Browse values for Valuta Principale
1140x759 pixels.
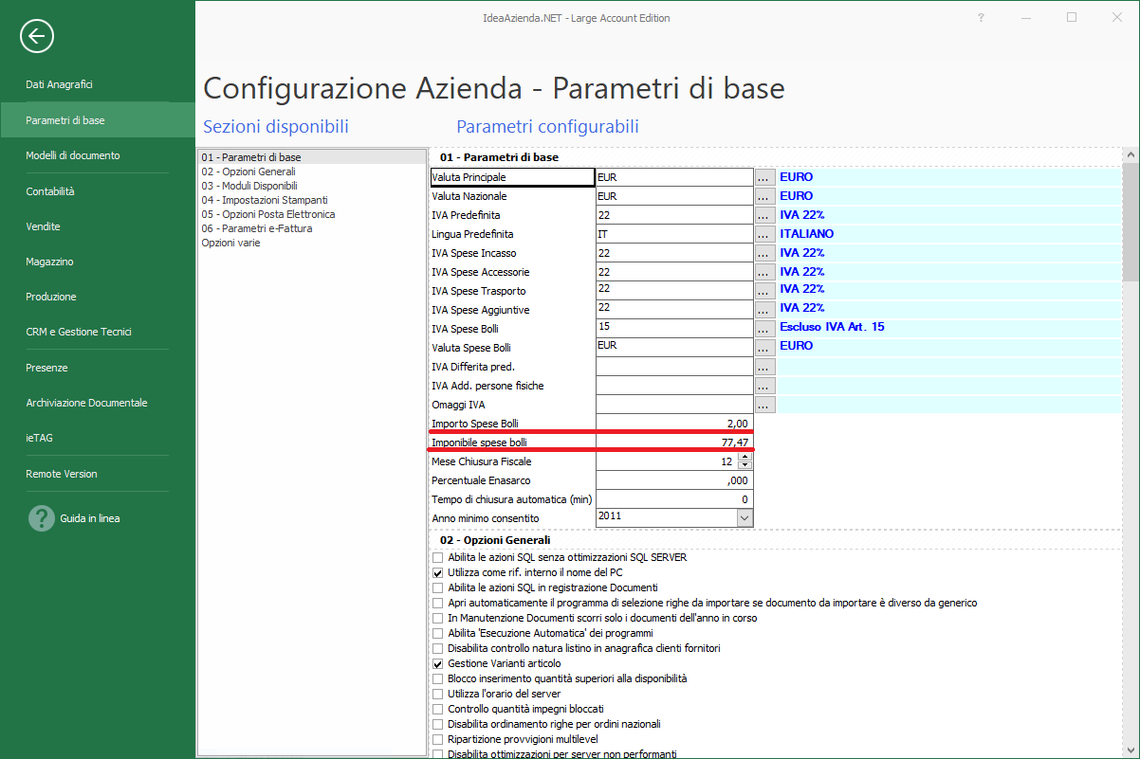[x=765, y=177]
